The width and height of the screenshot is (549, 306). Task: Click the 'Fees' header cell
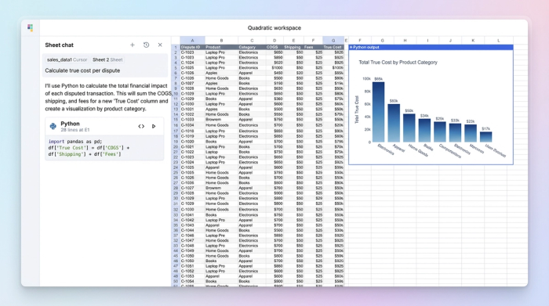(313, 47)
